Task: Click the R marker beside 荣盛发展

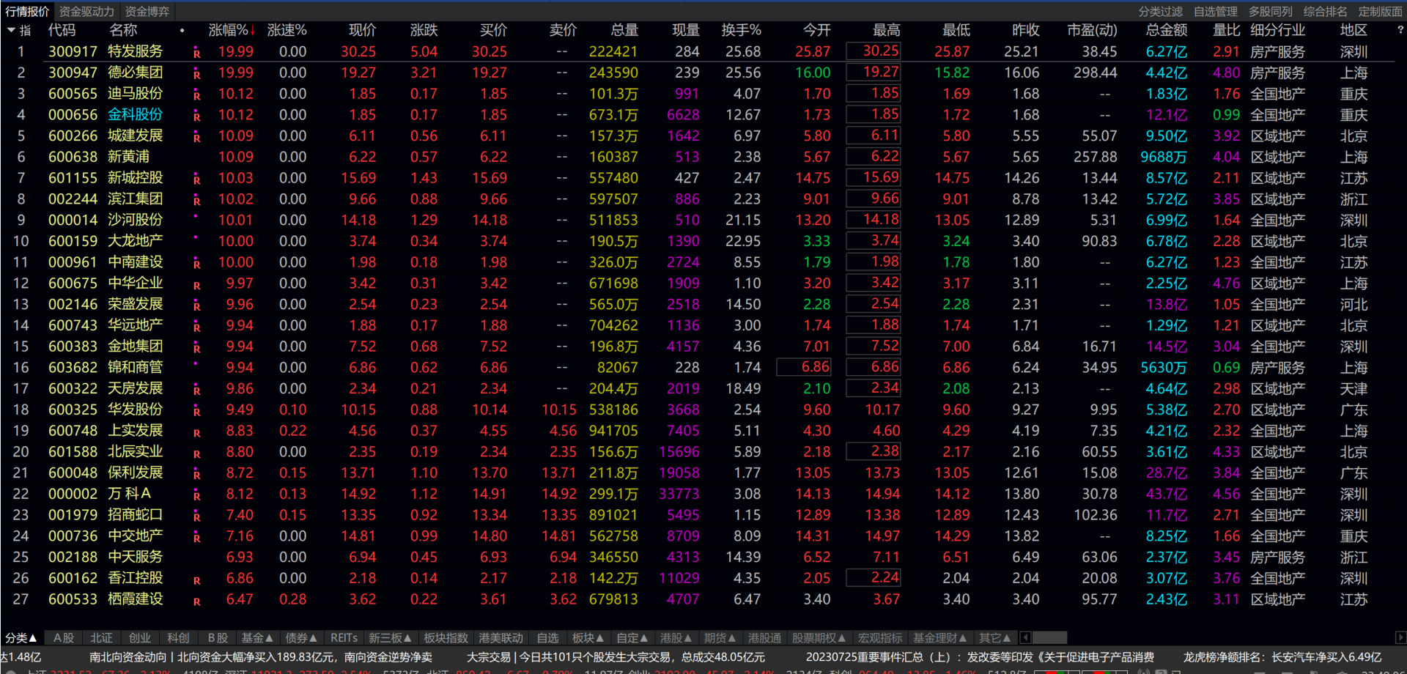Action: click(x=196, y=306)
